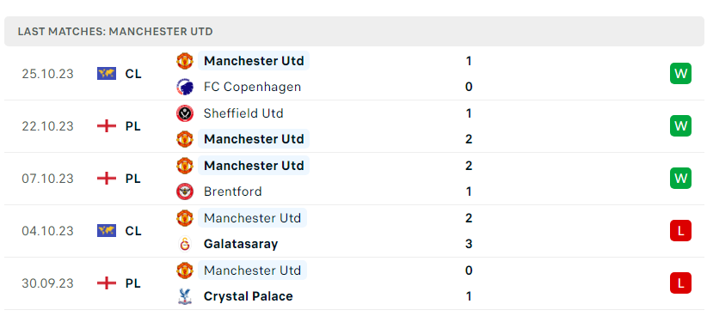Click the green W badge for Sheffield Utd match
Screen dimensions: 707x316
pos(680,126)
